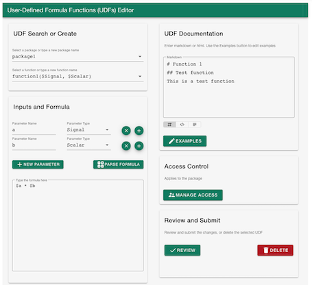The width and height of the screenshot is (312, 285).
Task: Switch documentation editor to rendered preview mode
Action: (x=195, y=125)
